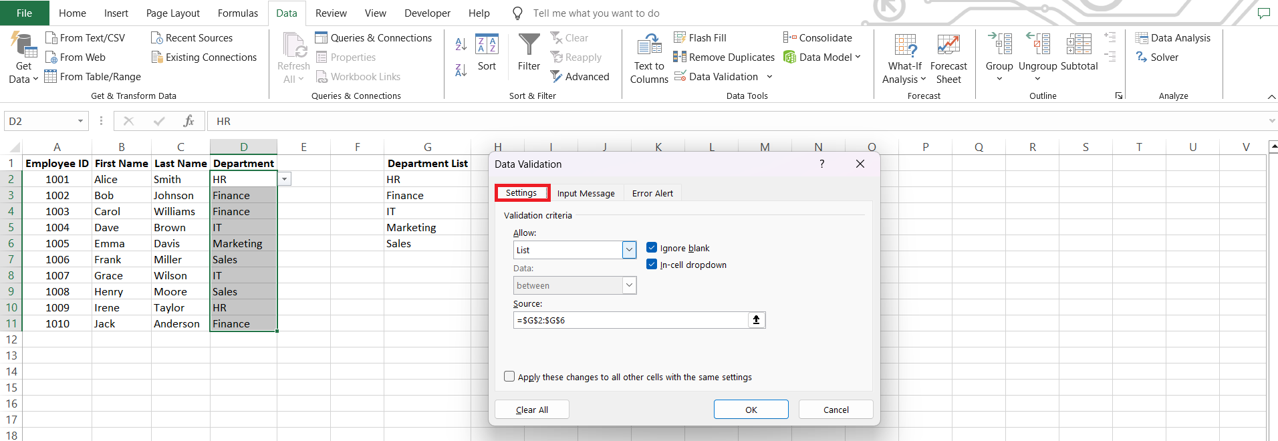The height and width of the screenshot is (441, 1278).
Task: Select row 5 header
Action: (11, 227)
